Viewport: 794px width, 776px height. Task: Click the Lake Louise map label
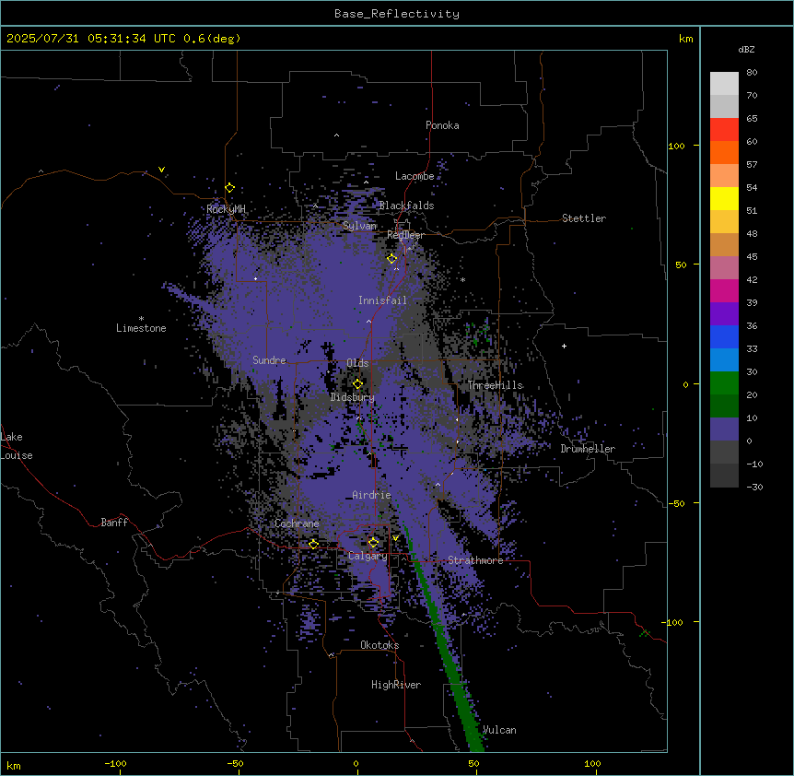click(x=17, y=446)
